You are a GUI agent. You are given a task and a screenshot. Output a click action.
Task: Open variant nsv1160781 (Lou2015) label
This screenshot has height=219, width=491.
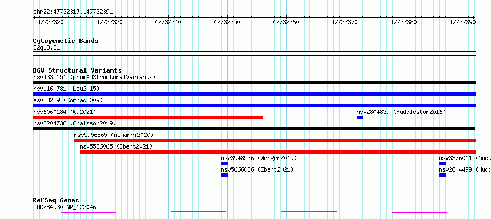[66, 89]
